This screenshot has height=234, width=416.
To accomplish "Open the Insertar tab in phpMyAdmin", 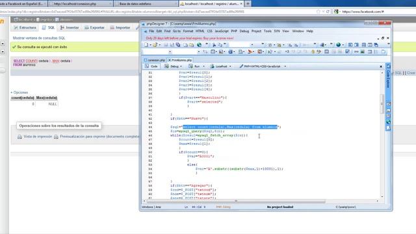I will (x=70, y=27).
